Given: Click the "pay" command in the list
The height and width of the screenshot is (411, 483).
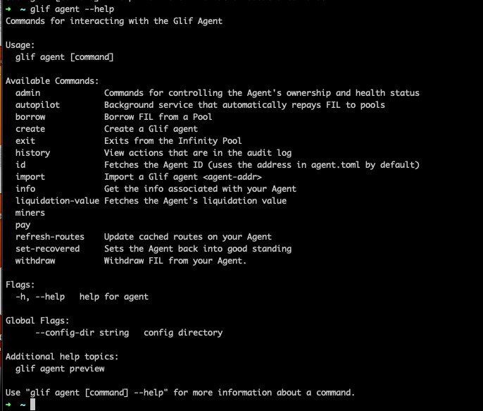Looking at the screenshot, I should click(x=23, y=225).
